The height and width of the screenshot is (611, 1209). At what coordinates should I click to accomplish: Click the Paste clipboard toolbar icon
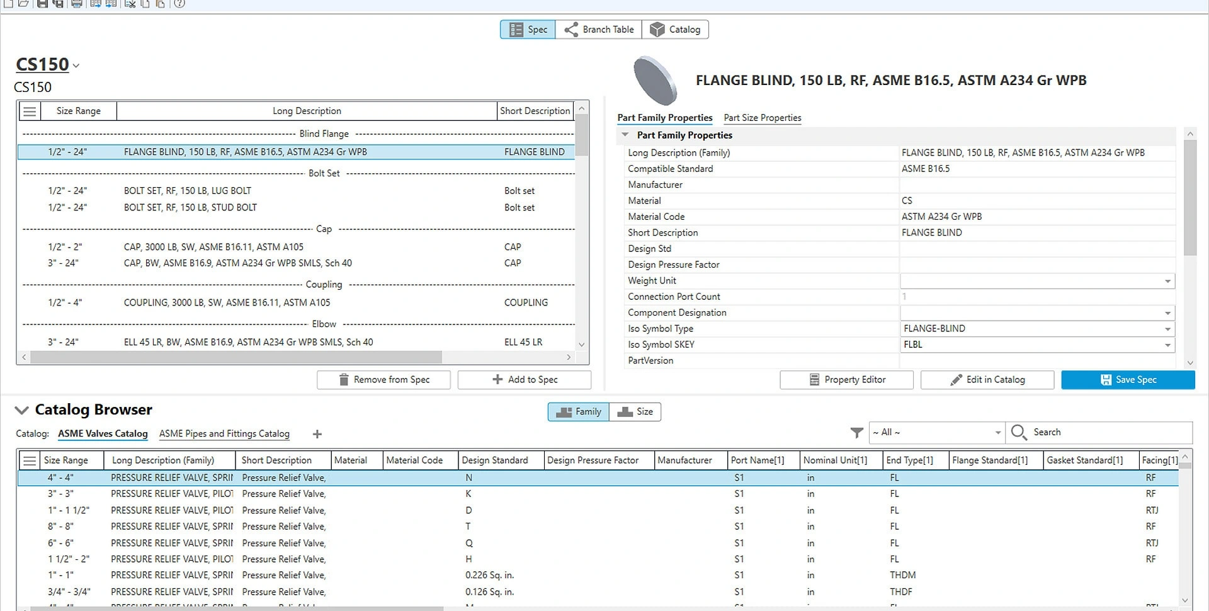point(160,4)
